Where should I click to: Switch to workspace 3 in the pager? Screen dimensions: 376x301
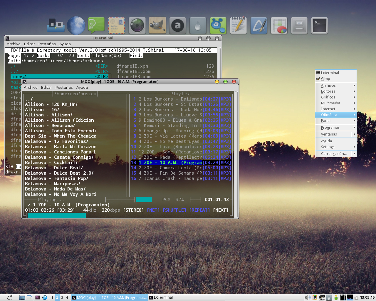click(62, 297)
